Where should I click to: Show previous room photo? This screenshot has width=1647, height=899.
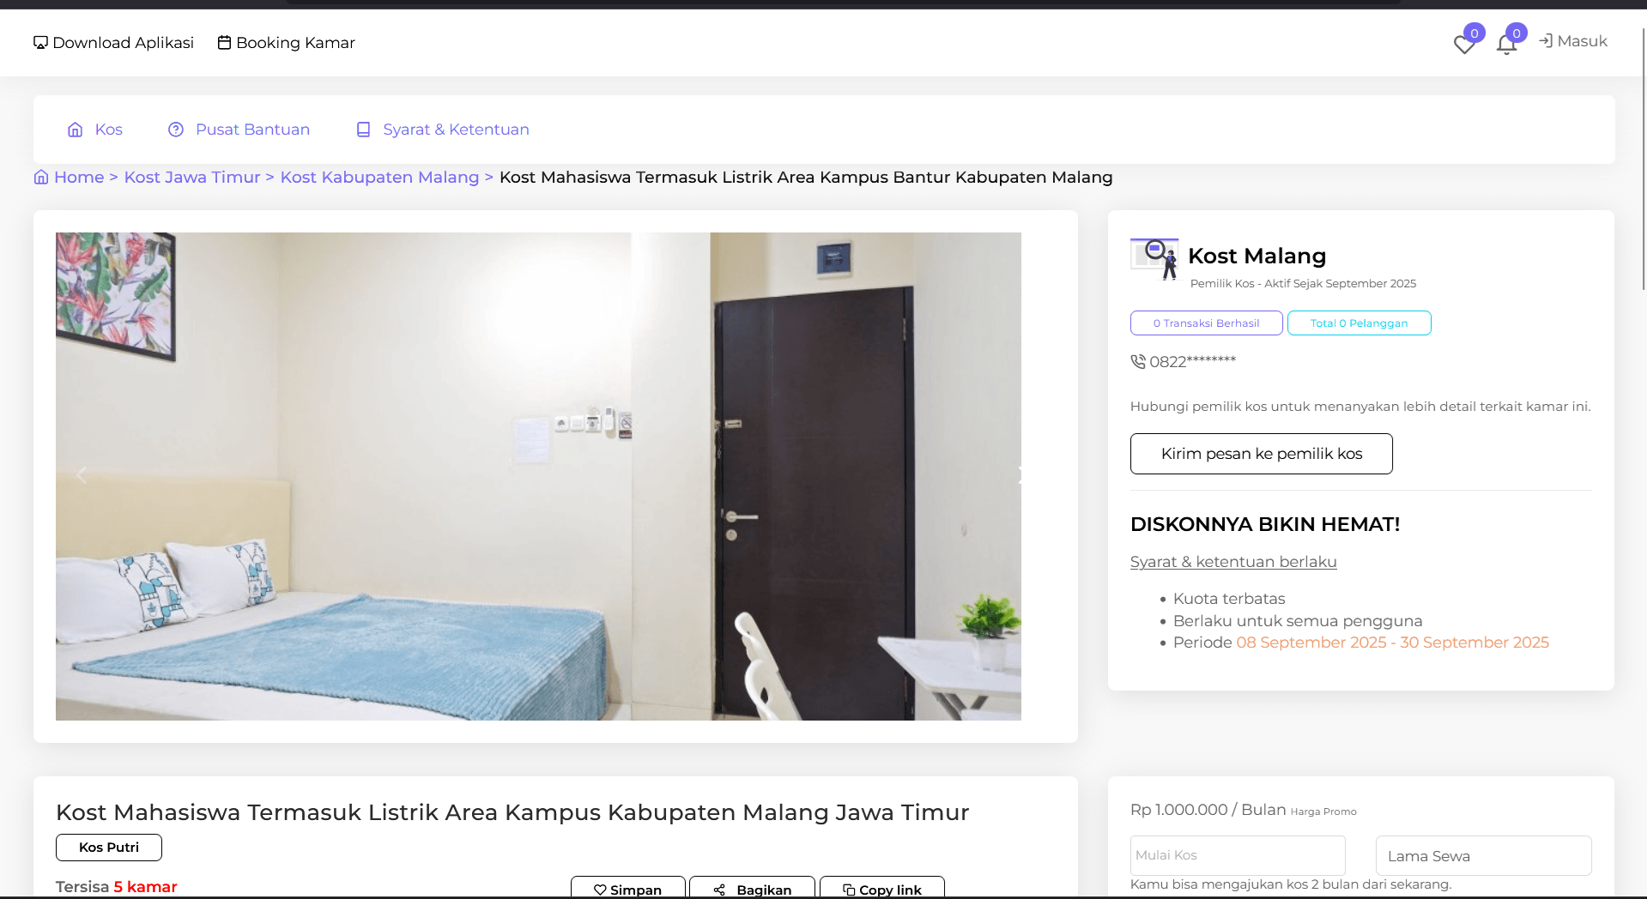82,475
